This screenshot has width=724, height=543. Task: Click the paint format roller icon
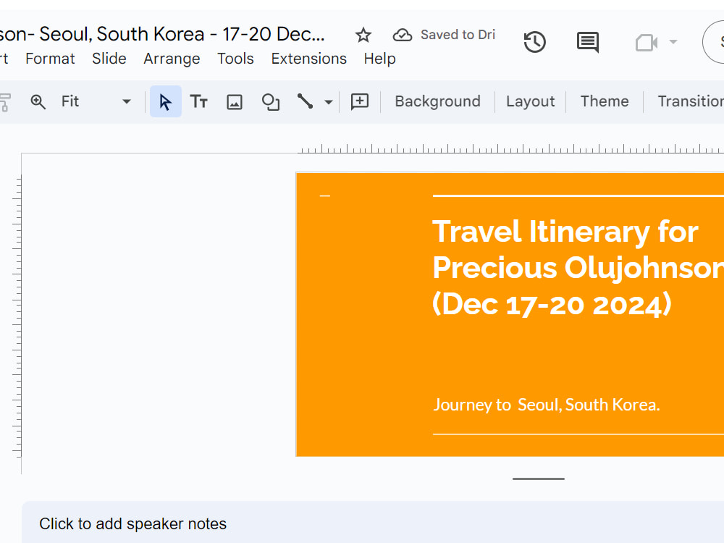[4, 102]
